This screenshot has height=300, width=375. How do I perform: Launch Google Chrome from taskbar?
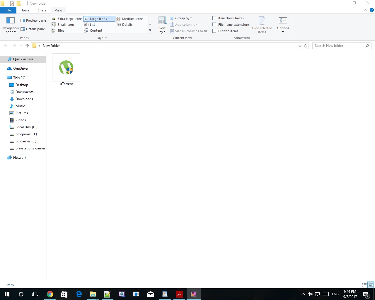pyautogui.click(x=50, y=294)
